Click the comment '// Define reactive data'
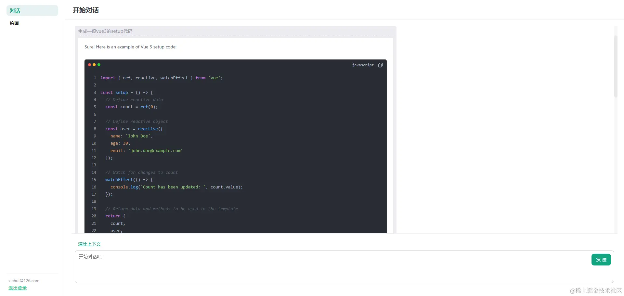The height and width of the screenshot is (296, 624). coord(134,100)
